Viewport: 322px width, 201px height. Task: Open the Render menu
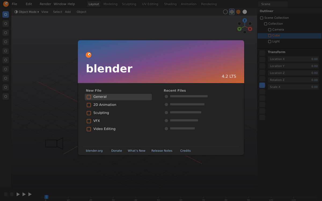45,4
